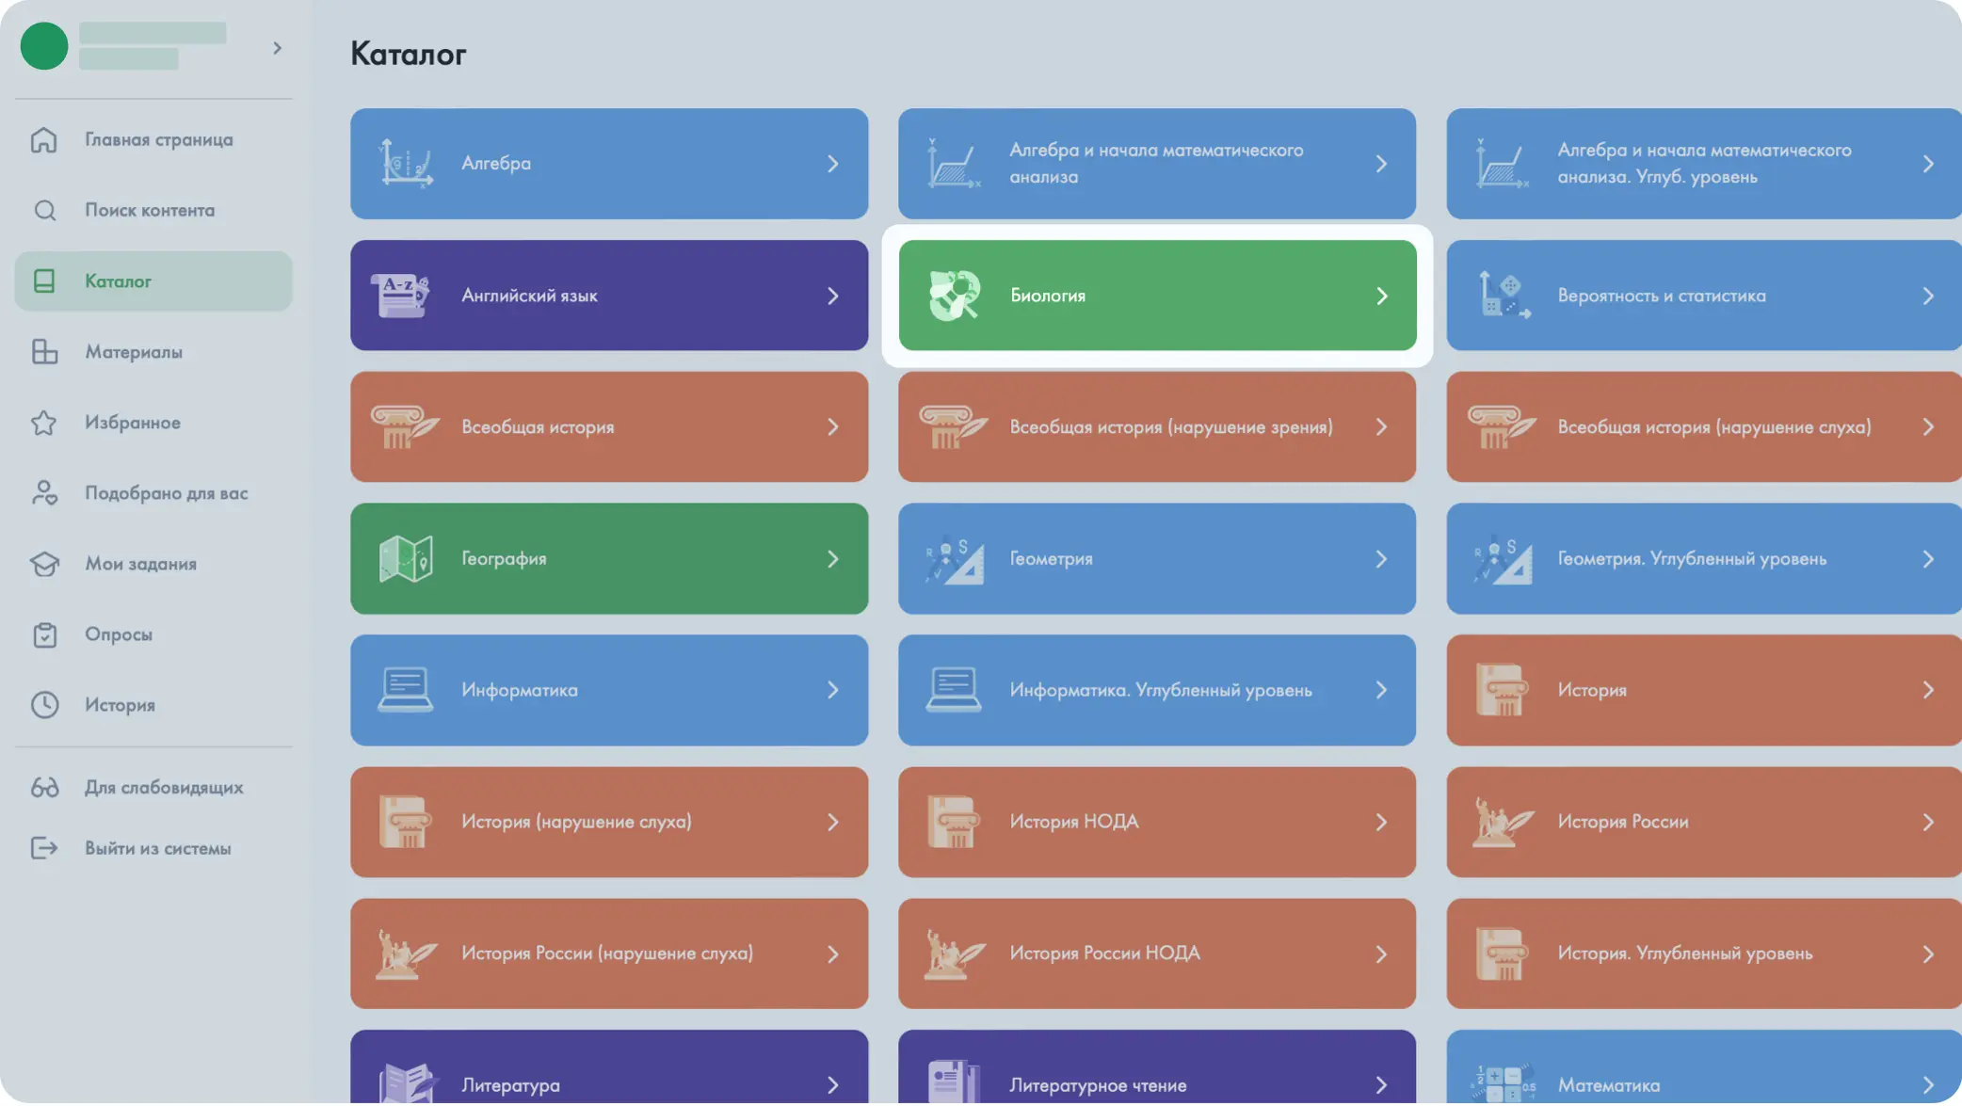Click the clock icon for История
Image resolution: width=1962 pixels, height=1106 pixels.
44,705
